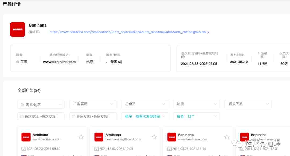Click the 产品详情 page heading
The height and width of the screenshot is (156, 290).
coord(12,4)
